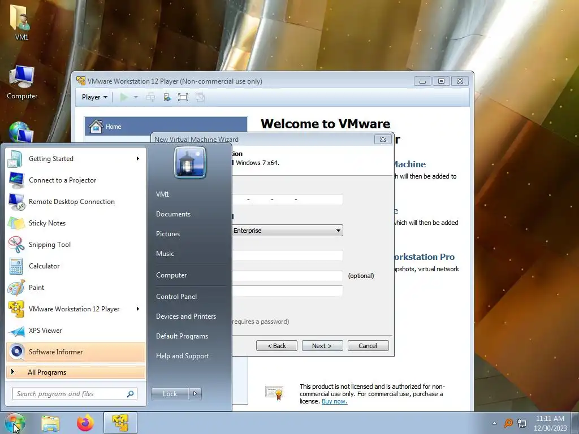Select the Network globe desktop icon
The width and height of the screenshot is (579, 434).
pyautogui.click(x=21, y=132)
